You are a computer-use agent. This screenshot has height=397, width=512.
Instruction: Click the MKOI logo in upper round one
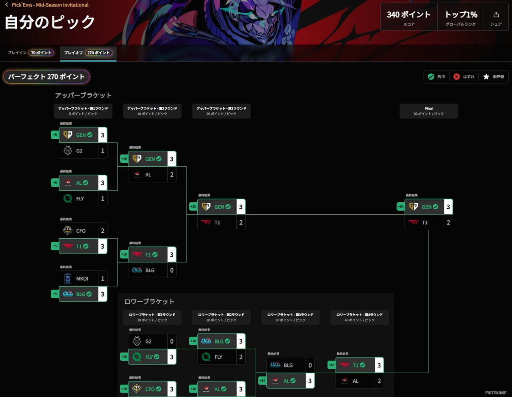[x=68, y=278]
